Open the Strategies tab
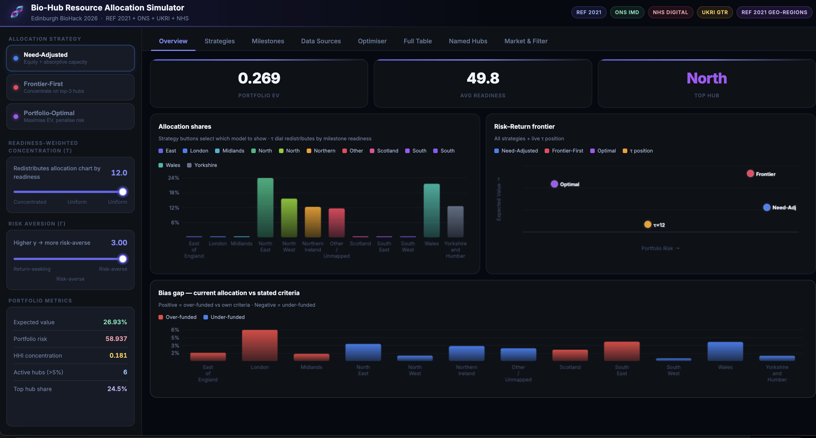816x438 pixels. tap(220, 41)
